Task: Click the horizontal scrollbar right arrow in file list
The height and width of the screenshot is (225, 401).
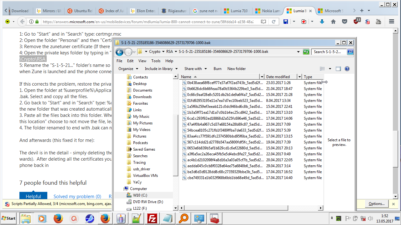Action: coord(321,208)
